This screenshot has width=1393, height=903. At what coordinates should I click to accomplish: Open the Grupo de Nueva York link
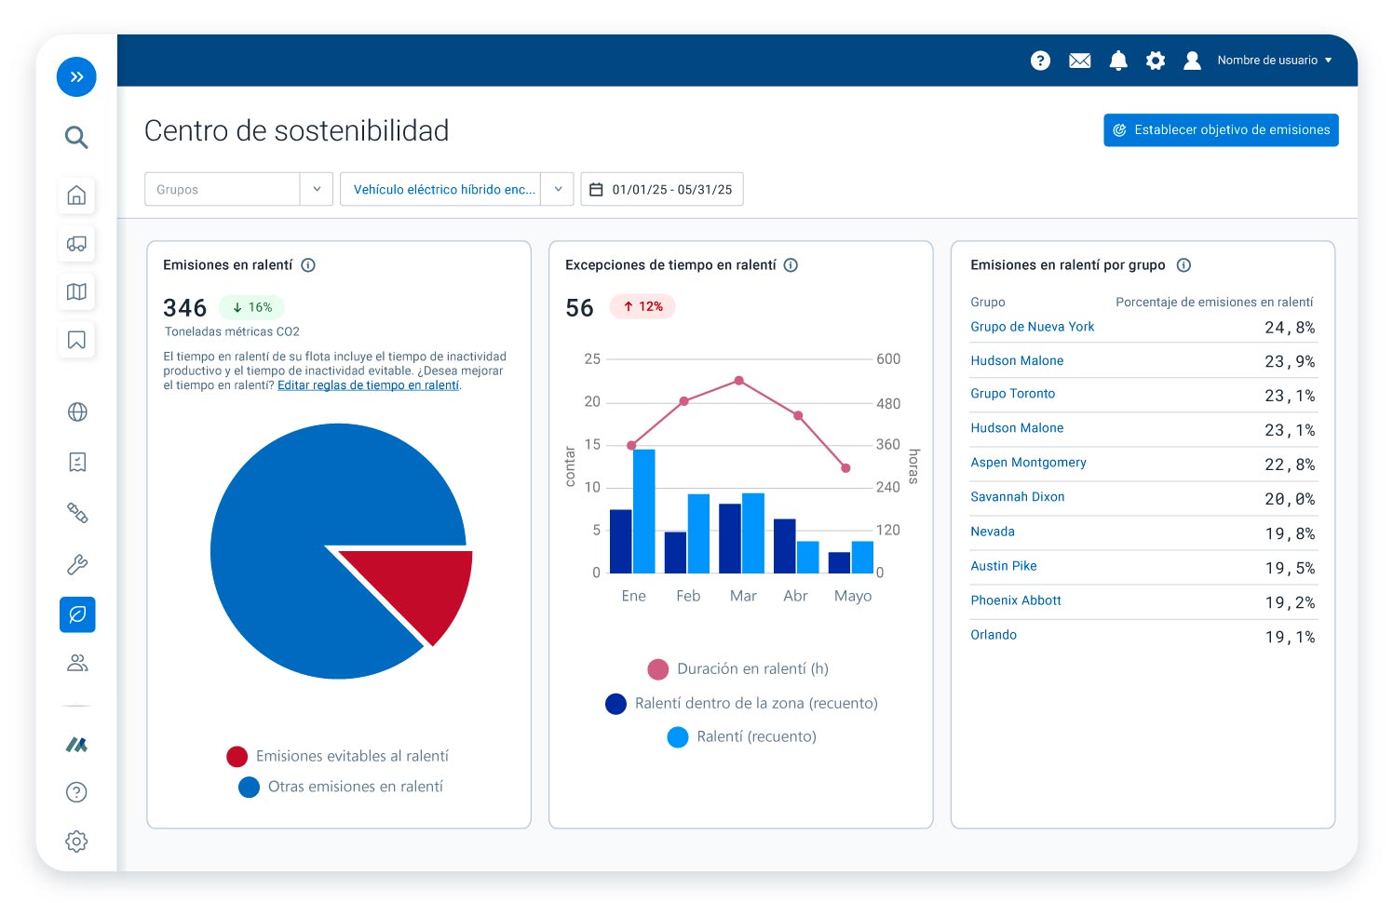tap(1032, 327)
